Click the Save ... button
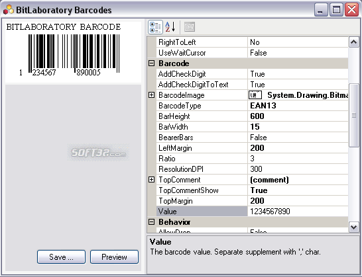The image size is (362, 277). (61, 257)
